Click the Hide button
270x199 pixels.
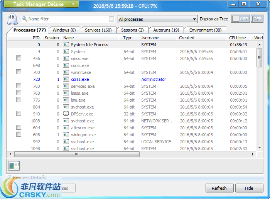(x=249, y=188)
